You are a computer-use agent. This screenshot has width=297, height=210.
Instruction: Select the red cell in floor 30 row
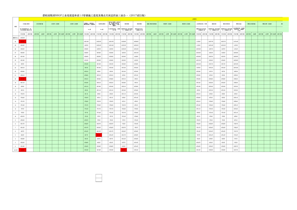point(23,41)
